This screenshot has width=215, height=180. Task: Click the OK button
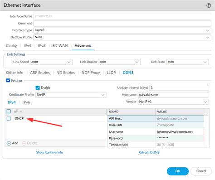[178, 171]
